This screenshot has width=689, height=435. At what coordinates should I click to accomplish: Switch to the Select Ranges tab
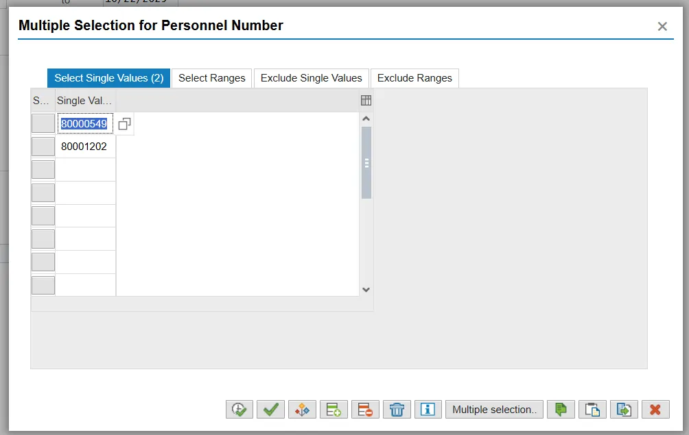[211, 78]
